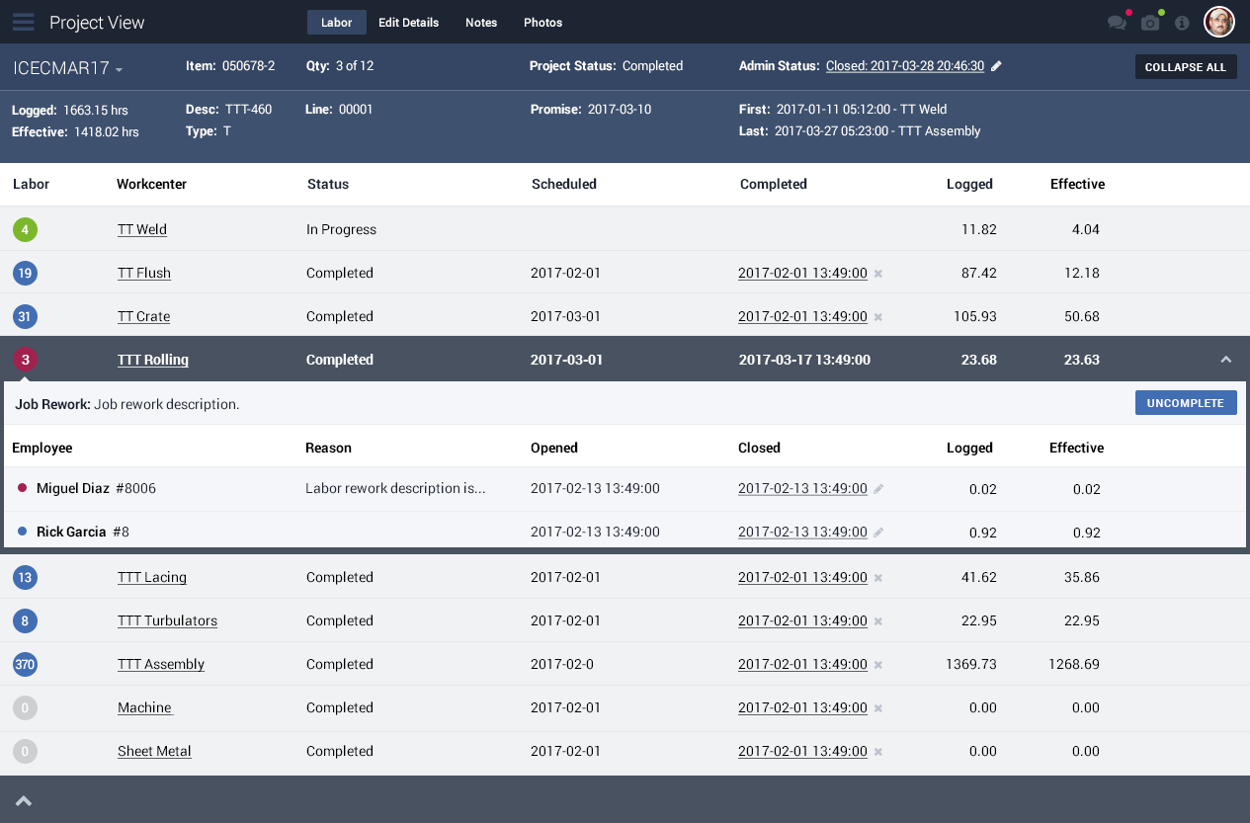
Task: Open the TTT Assembly workcenter link
Action: coord(160,664)
